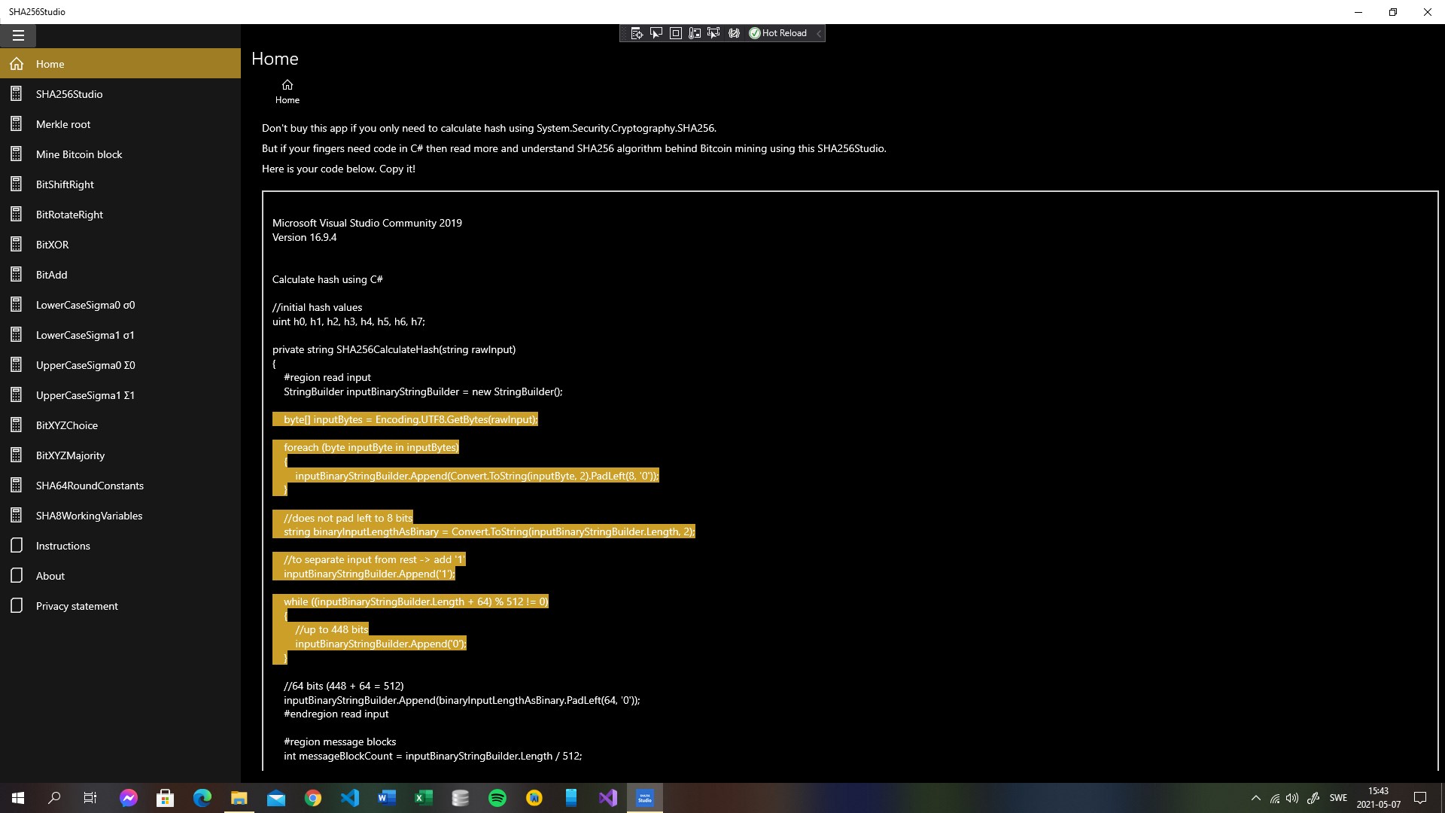This screenshot has width=1445, height=813.
Task: Open Go to Live Visual Tree
Action: click(637, 32)
